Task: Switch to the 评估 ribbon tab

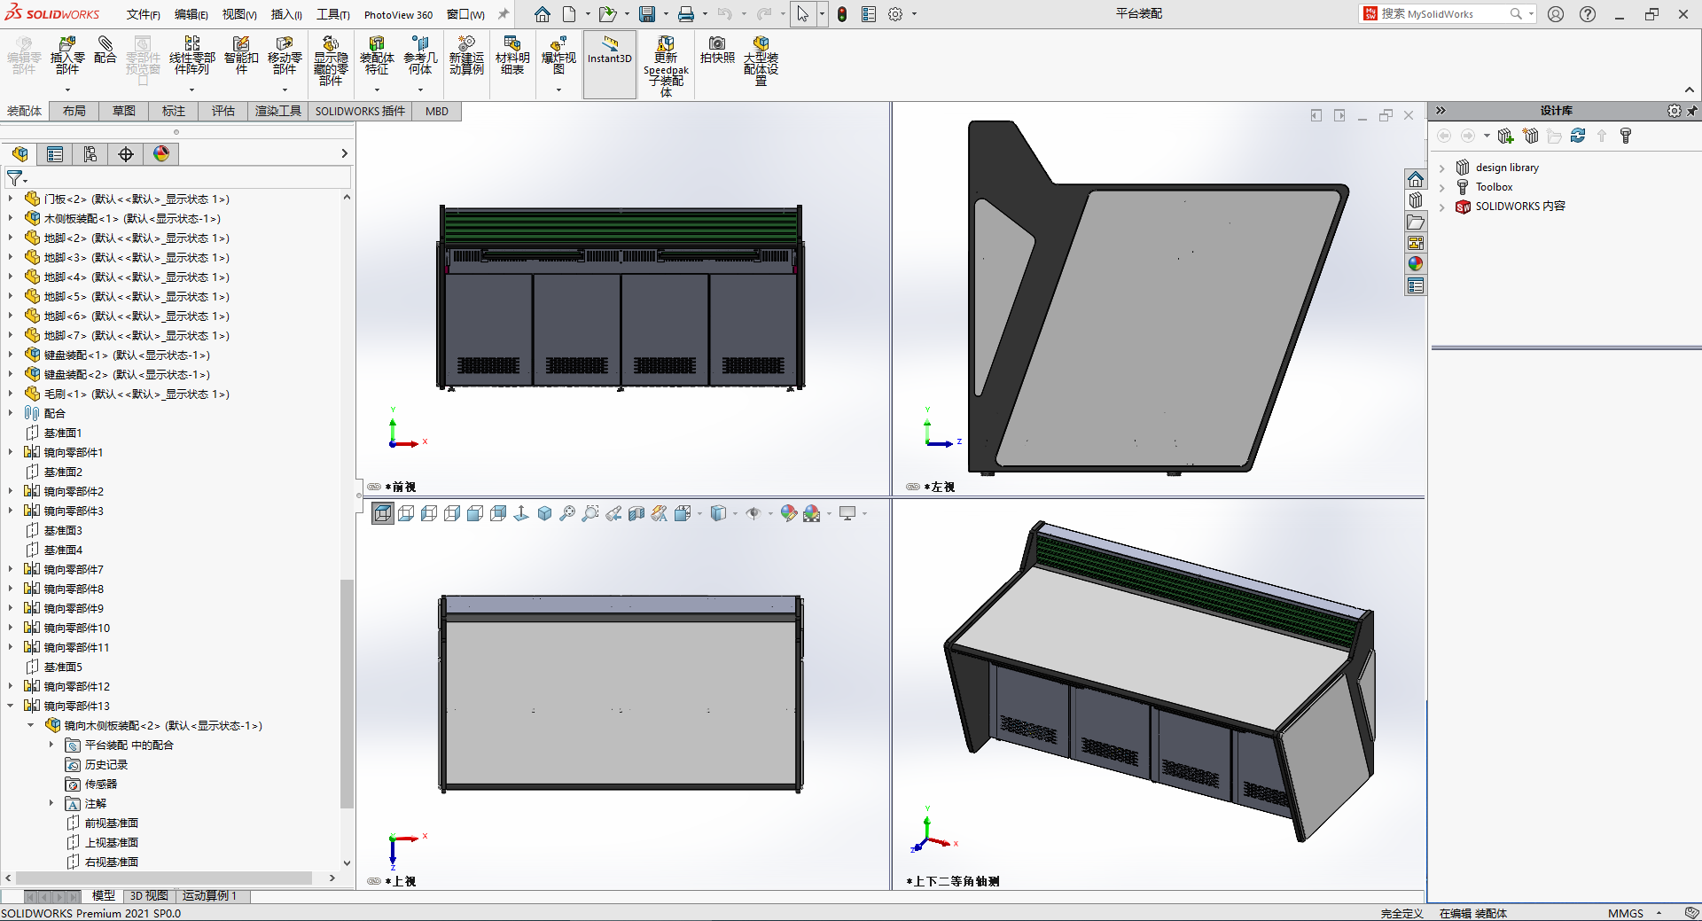Action: (223, 111)
